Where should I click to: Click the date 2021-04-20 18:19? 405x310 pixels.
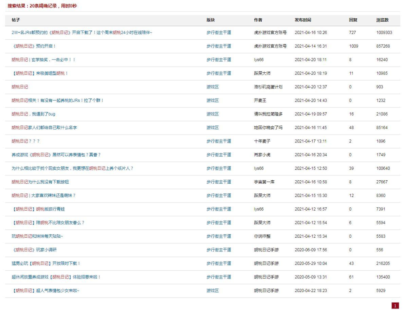coord(311,73)
